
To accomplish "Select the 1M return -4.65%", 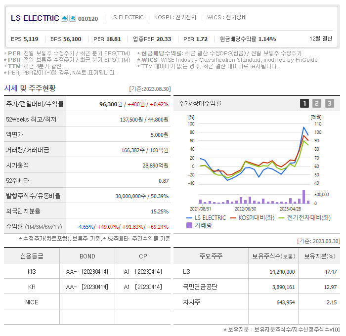I will click(86, 227).
